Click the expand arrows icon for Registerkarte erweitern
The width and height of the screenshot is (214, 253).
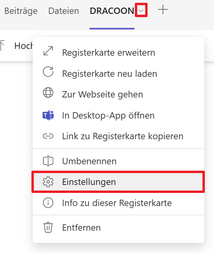[48, 51]
